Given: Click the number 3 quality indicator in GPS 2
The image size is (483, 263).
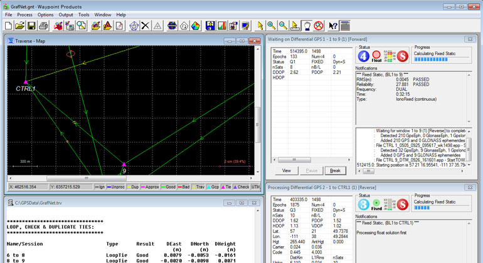Looking at the screenshot, I should 363,205.
